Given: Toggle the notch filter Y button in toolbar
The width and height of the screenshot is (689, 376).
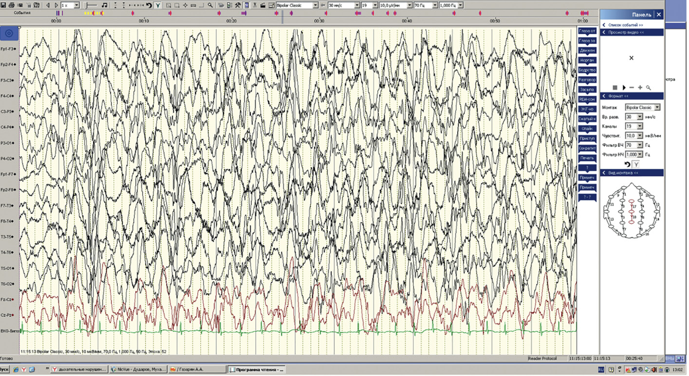Looking at the screenshot, I should coord(157,5).
